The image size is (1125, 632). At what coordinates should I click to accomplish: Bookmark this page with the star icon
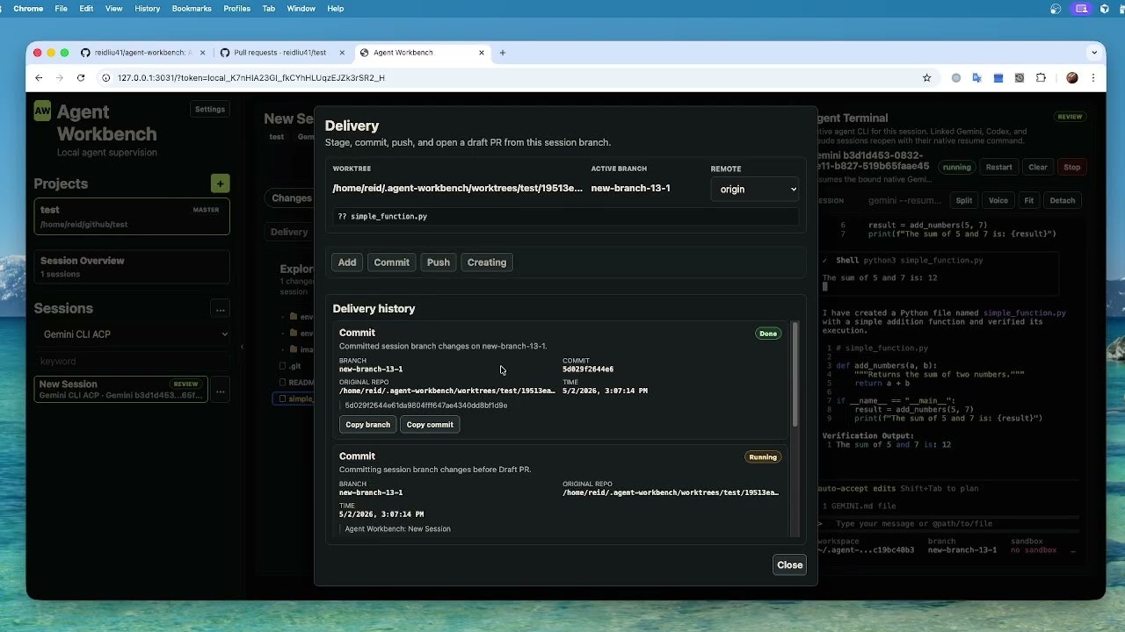tap(926, 77)
